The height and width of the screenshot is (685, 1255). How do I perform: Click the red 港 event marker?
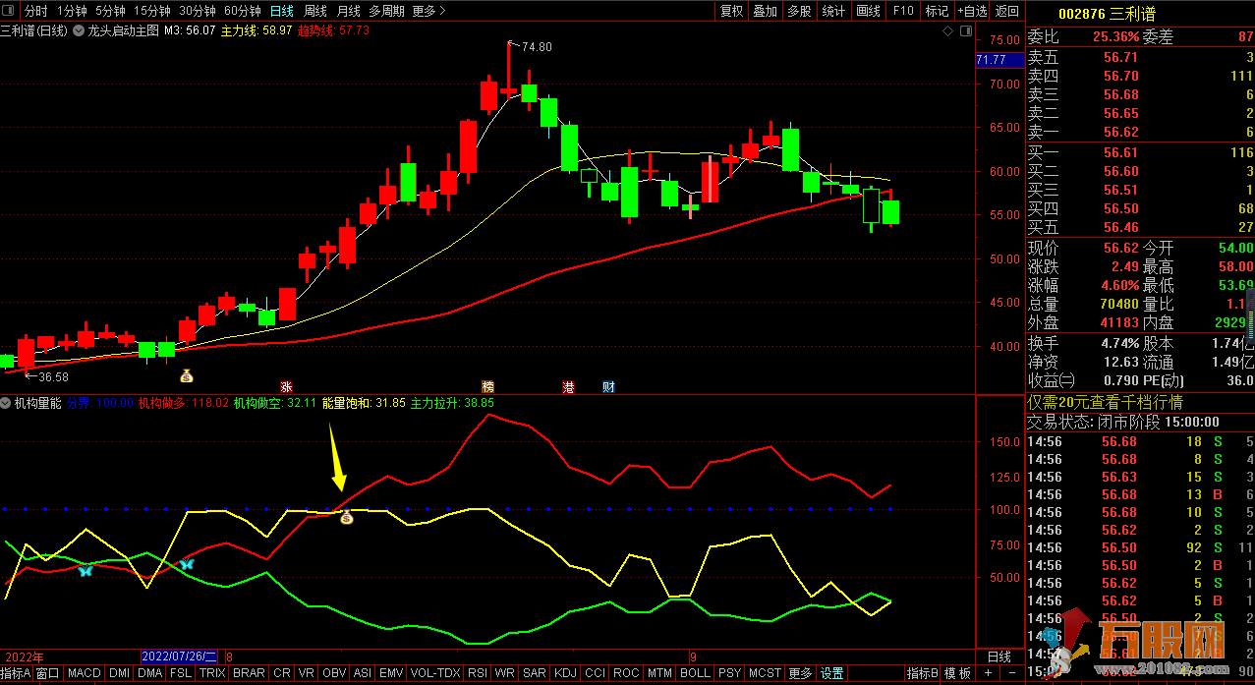tap(568, 387)
